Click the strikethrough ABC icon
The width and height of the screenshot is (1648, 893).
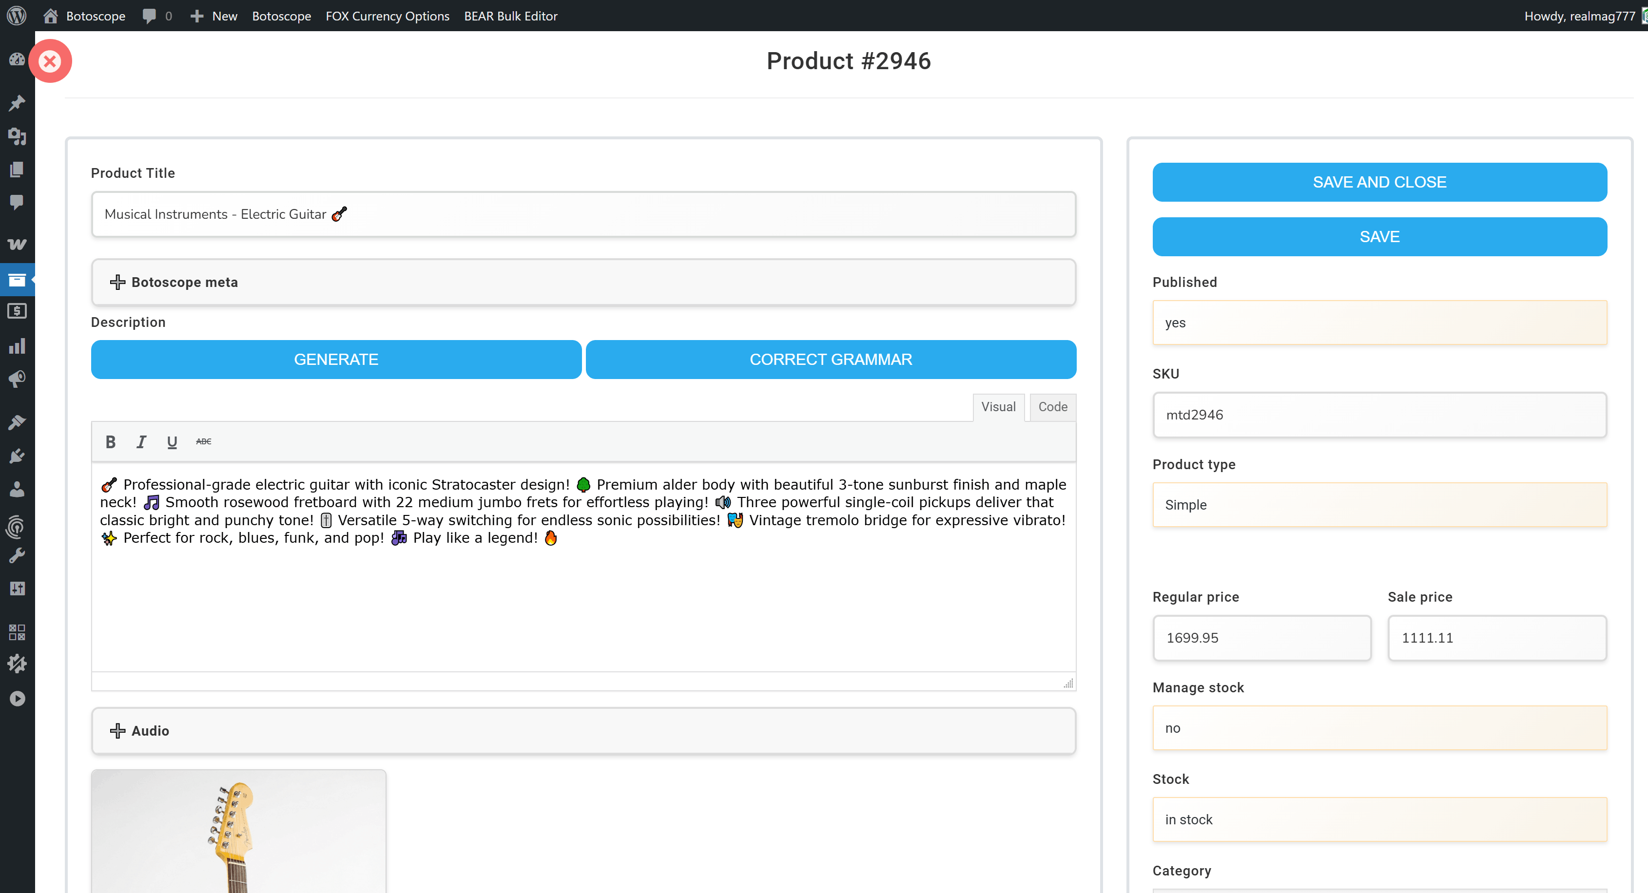(203, 442)
